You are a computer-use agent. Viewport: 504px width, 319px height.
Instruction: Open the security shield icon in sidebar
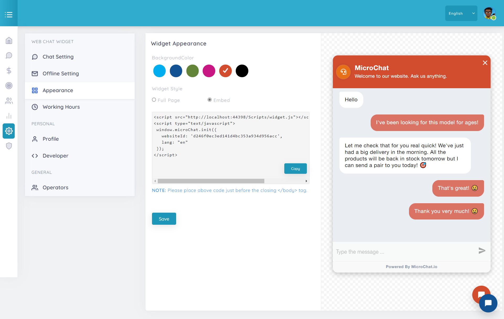[x=9, y=146]
